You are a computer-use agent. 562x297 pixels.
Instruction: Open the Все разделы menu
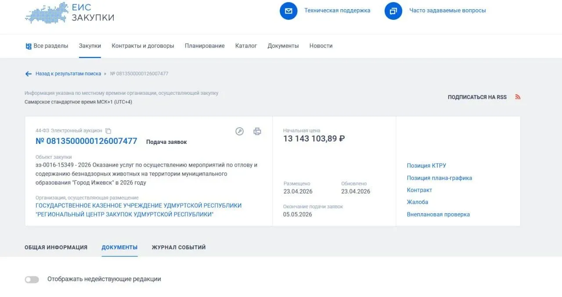coord(47,46)
